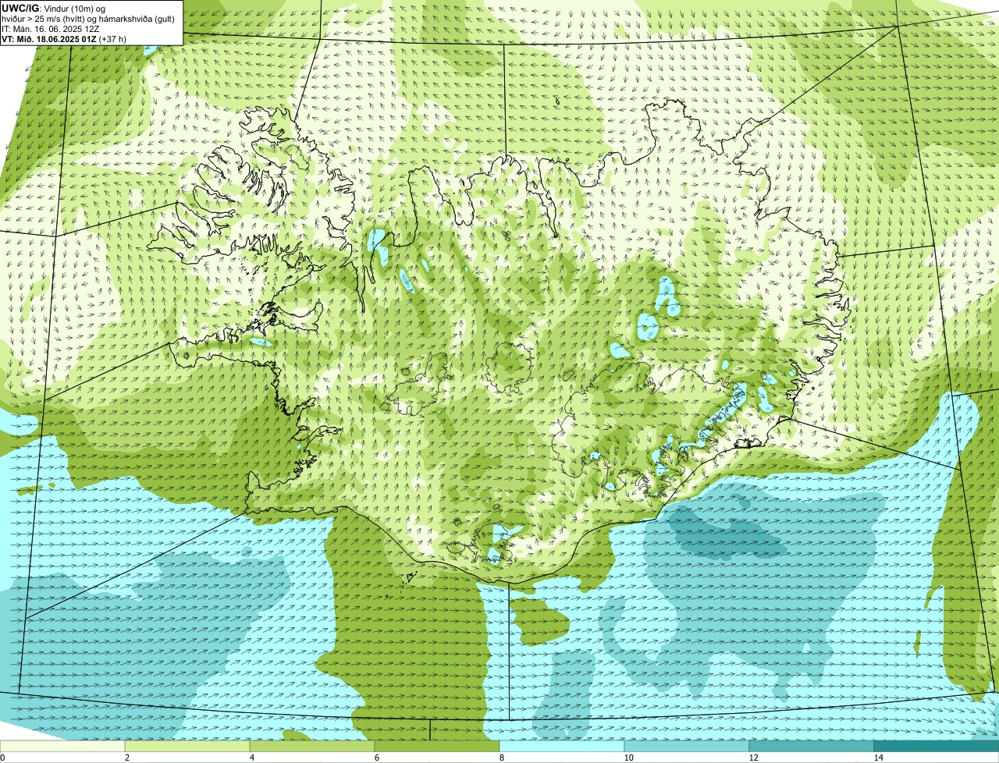The image size is (999, 763).
Task: Click the legend scale label '6'
Action: (x=376, y=758)
